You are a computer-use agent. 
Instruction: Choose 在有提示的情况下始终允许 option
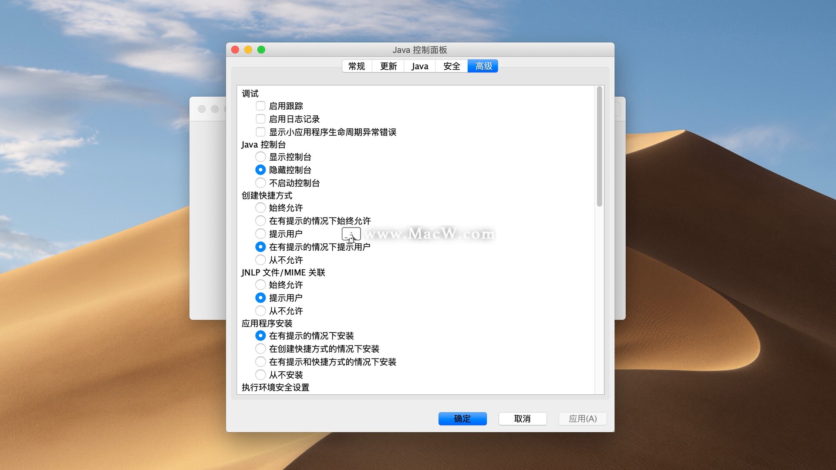[260, 221]
